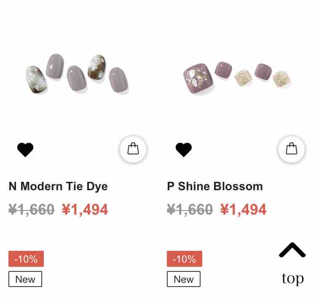Click the New tag under P Shine Blossom
316x303 pixels.
[184, 279]
